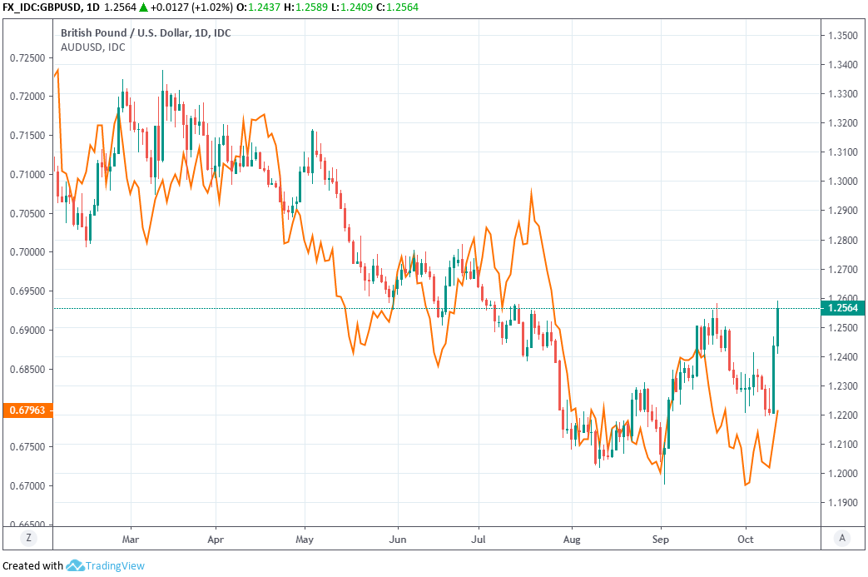Click the Z timezone button
This screenshot has height=577, width=868.
point(28,538)
